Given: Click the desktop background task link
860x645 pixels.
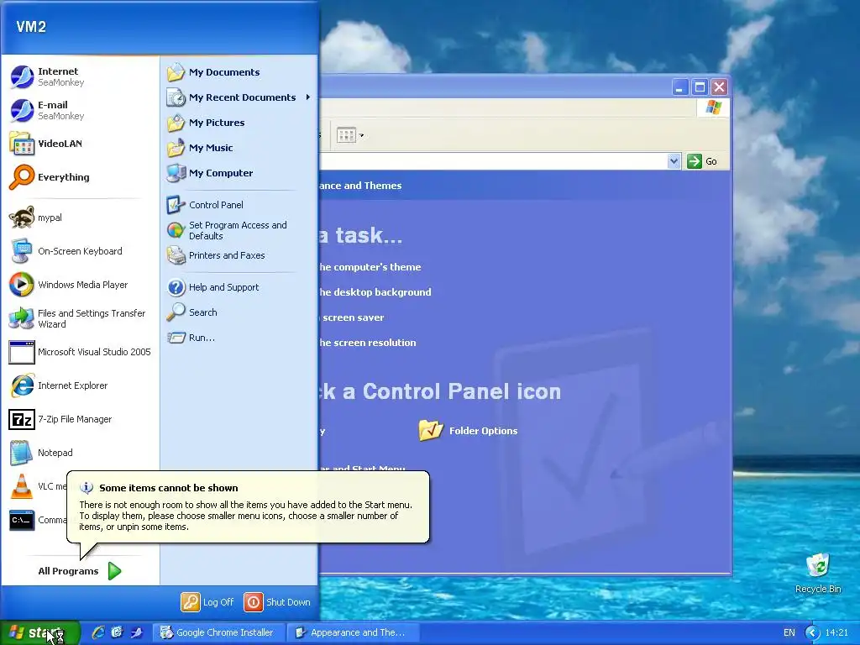Looking at the screenshot, I should (375, 292).
